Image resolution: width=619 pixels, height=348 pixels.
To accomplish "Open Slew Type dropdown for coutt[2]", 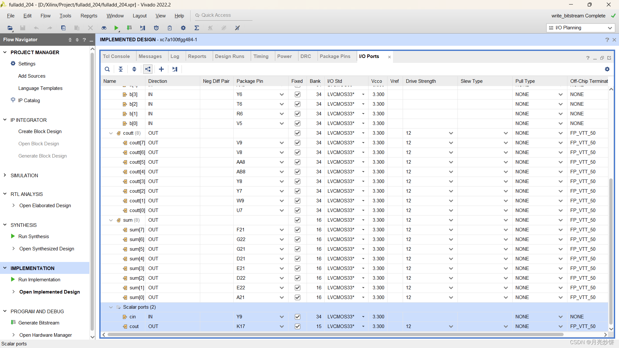I will pyautogui.click(x=506, y=191).
